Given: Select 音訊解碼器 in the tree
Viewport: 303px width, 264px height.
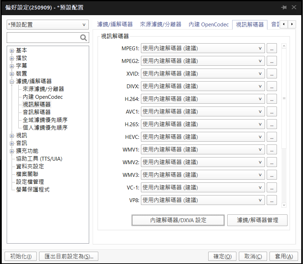Looking at the screenshot, I should (37, 112).
